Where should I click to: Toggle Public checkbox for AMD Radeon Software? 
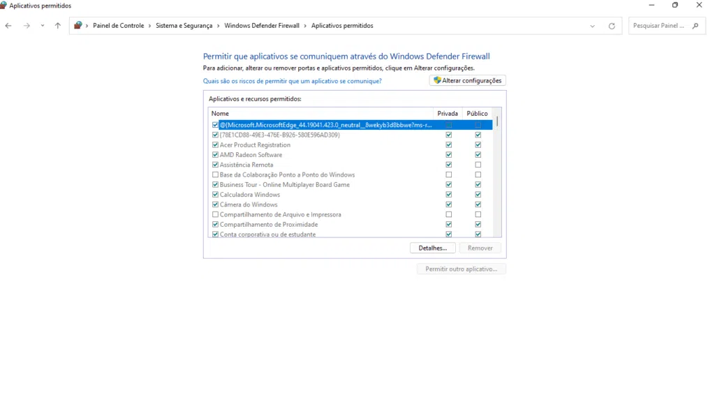tap(478, 155)
